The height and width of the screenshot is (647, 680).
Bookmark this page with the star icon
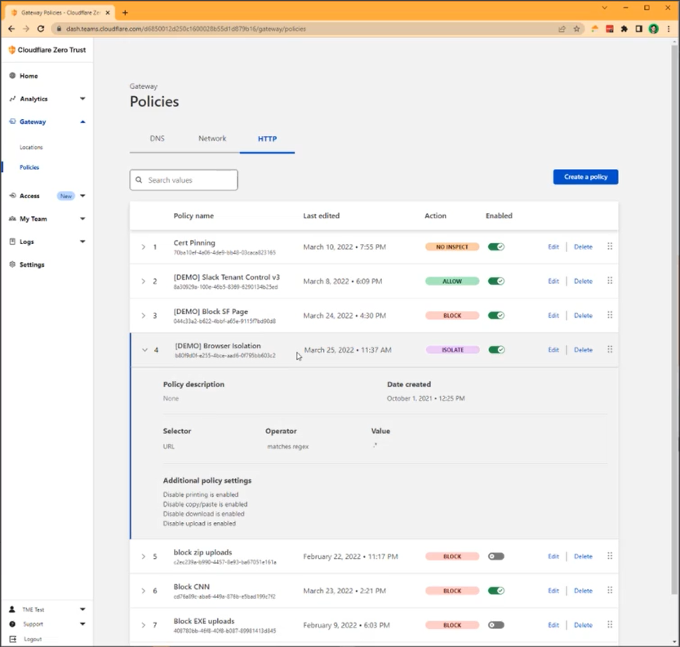tap(576, 29)
